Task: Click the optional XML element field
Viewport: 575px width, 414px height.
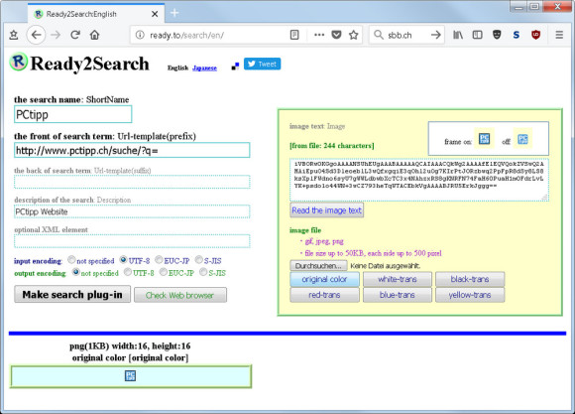Action: pyautogui.click(x=132, y=241)
